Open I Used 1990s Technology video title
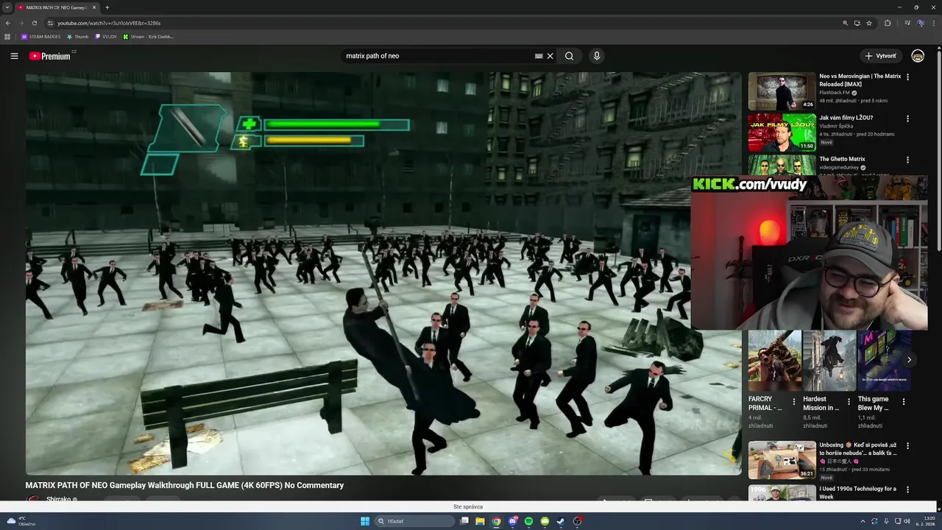942x530 pixels. click(857, 492)
